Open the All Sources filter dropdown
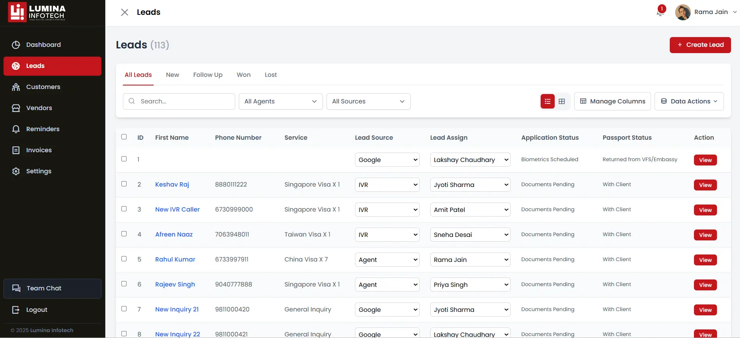Viewport: 740px width, 338px height. click(x=368, y=101)
